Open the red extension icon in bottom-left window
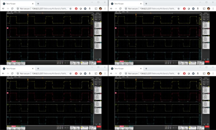The width and height of the screenshot is (216, 130). pyautogui.click(x=76, y=73)
